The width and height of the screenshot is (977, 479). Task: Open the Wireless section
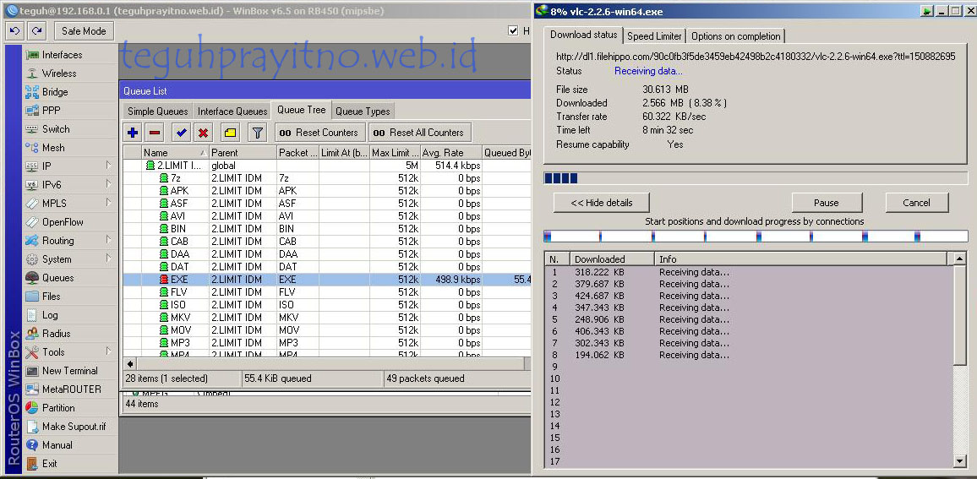59,73
